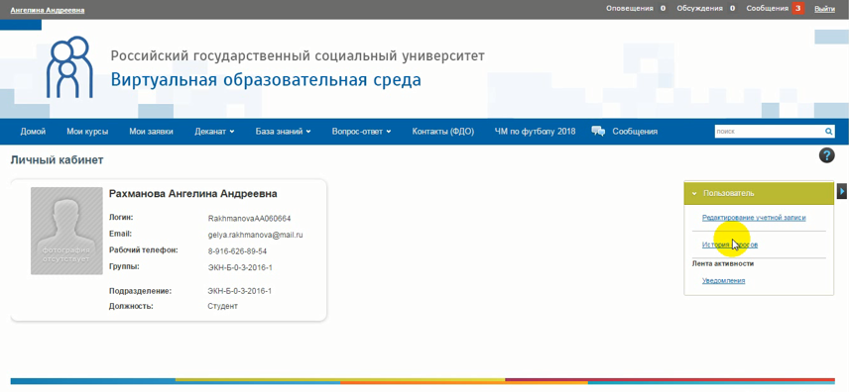Open История запросов link
Screen dimensions: 849x392
point(730,245)
